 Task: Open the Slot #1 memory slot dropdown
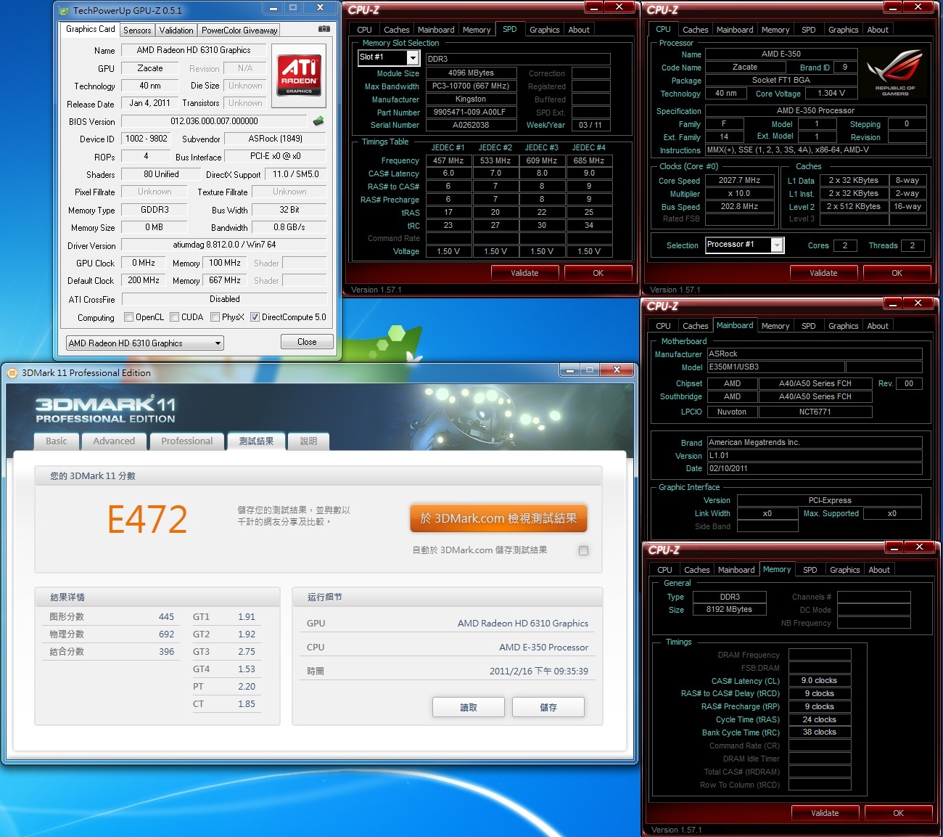coord(388,57)
